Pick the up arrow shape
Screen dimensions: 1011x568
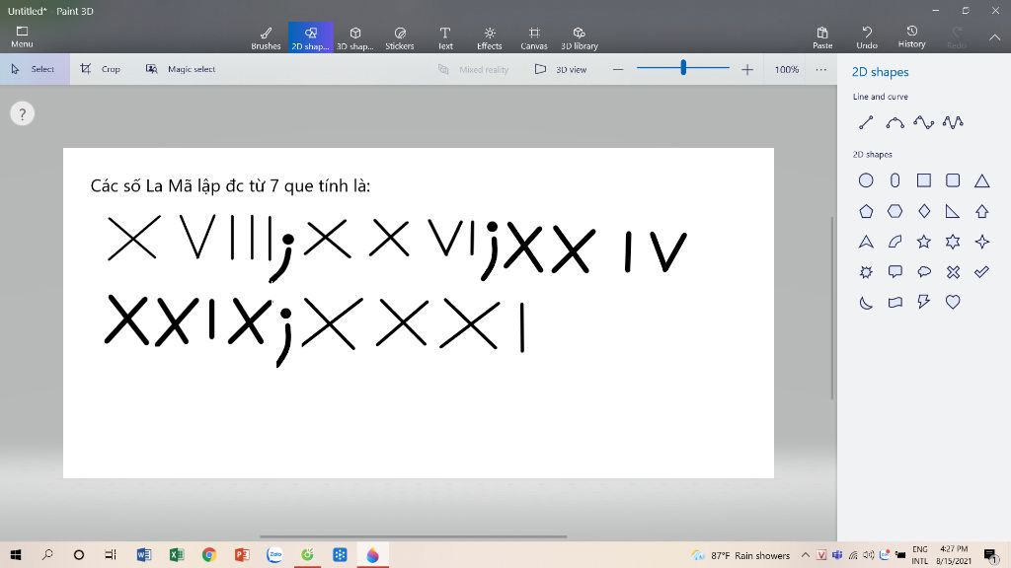coord(982,211)
